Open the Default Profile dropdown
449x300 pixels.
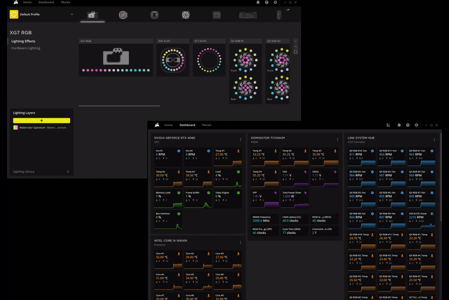[72, 14]
